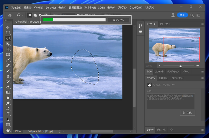Screen dimensions: 209x138
Task: Select the Rectangle shape tool
Action: pyautogui.click(x=8, y=125)
